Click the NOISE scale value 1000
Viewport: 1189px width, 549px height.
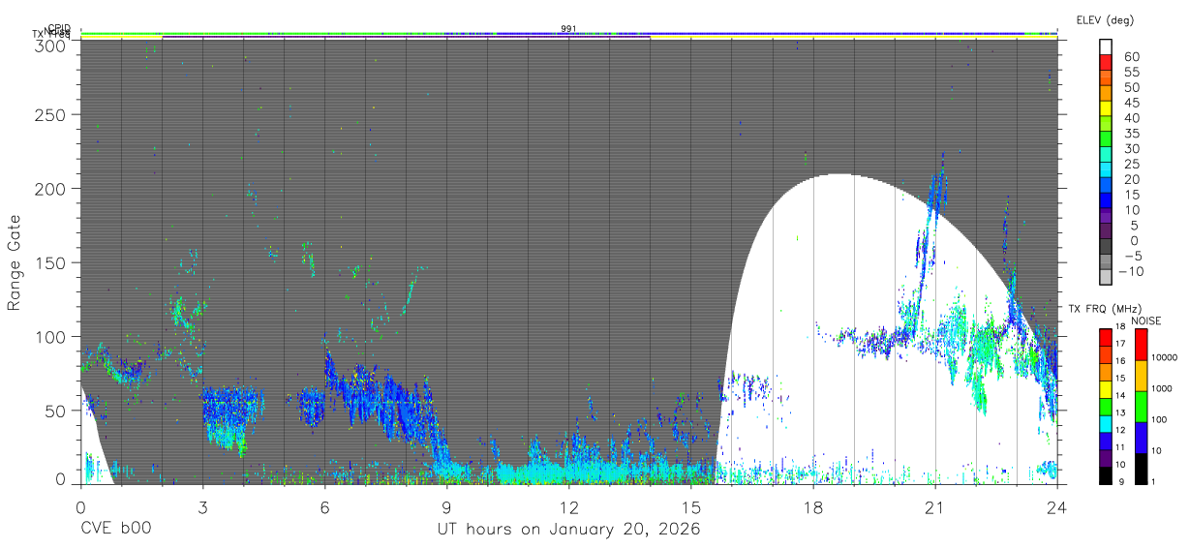coord(1162,388)
